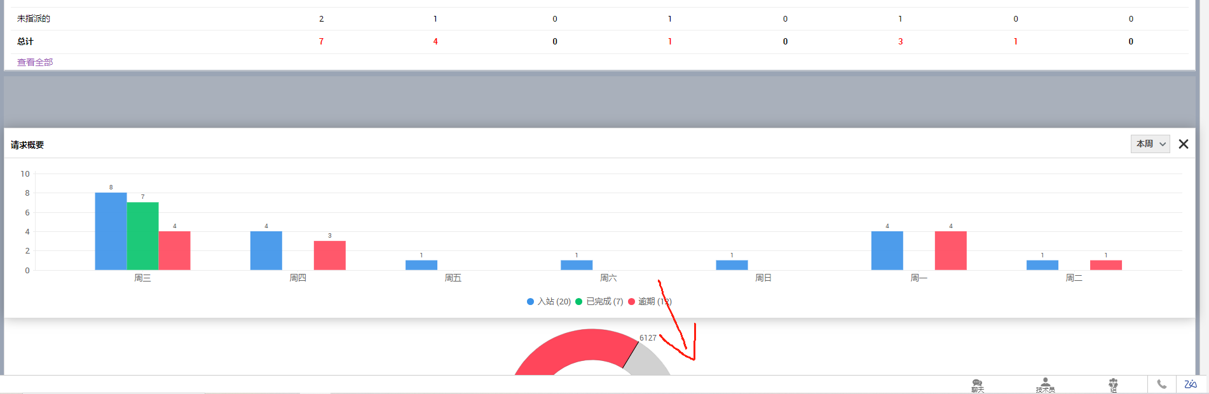The image size is (1209, 394).
Task: Expand the 本周 time range dropdown
Action: tap(1150, 144)
